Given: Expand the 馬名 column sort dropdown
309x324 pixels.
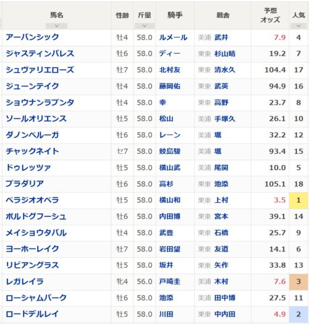Looking at the screenshot, I should tap(56, 26).
